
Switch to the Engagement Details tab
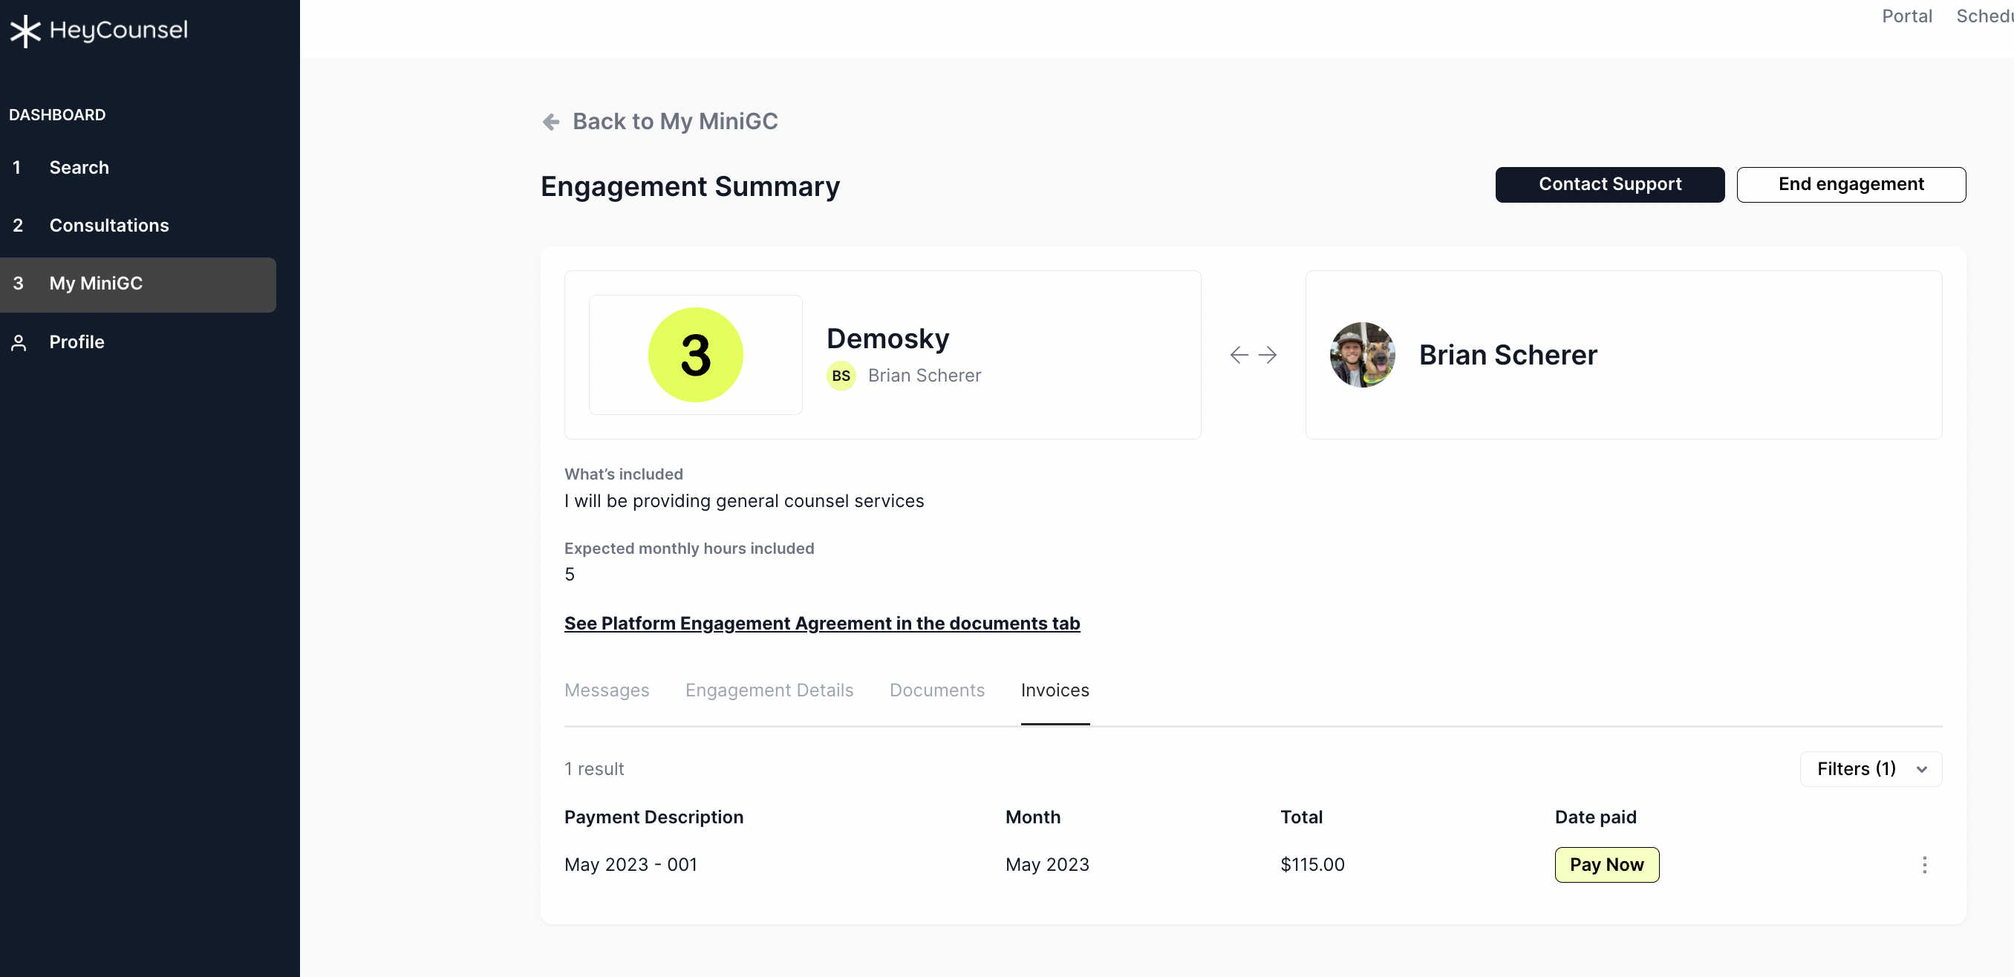[769, 690]
